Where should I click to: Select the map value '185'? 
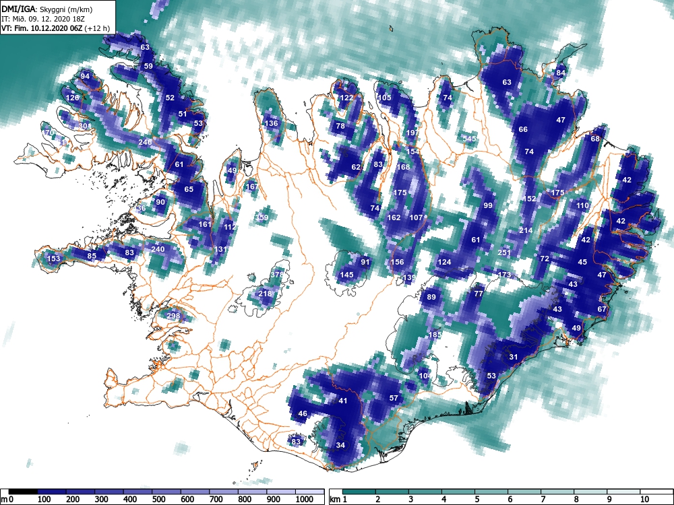(x=435, y=335)
